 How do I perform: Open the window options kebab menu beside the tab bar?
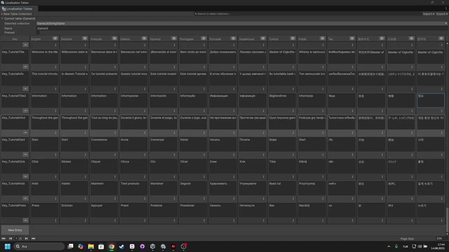point(447,8)
